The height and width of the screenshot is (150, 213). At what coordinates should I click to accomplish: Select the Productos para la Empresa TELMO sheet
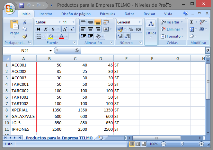[59, 138]
